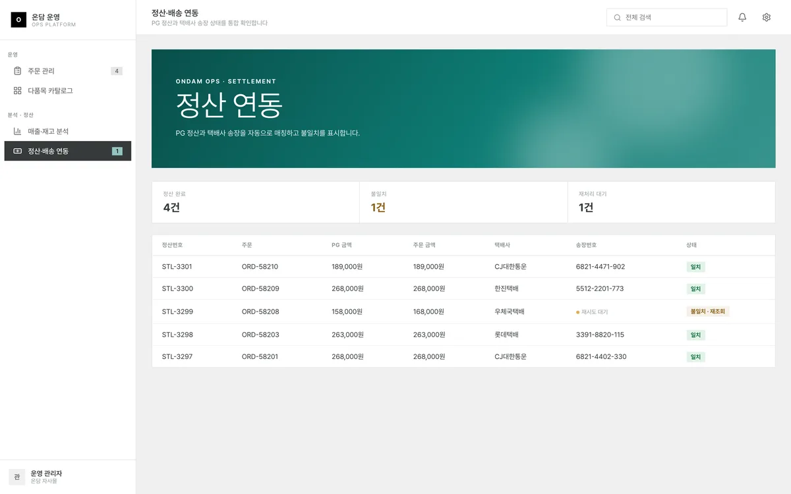Screen dimensions: 791x494
Task: Click the search magnifier icon
Action: tap(618, 18)
